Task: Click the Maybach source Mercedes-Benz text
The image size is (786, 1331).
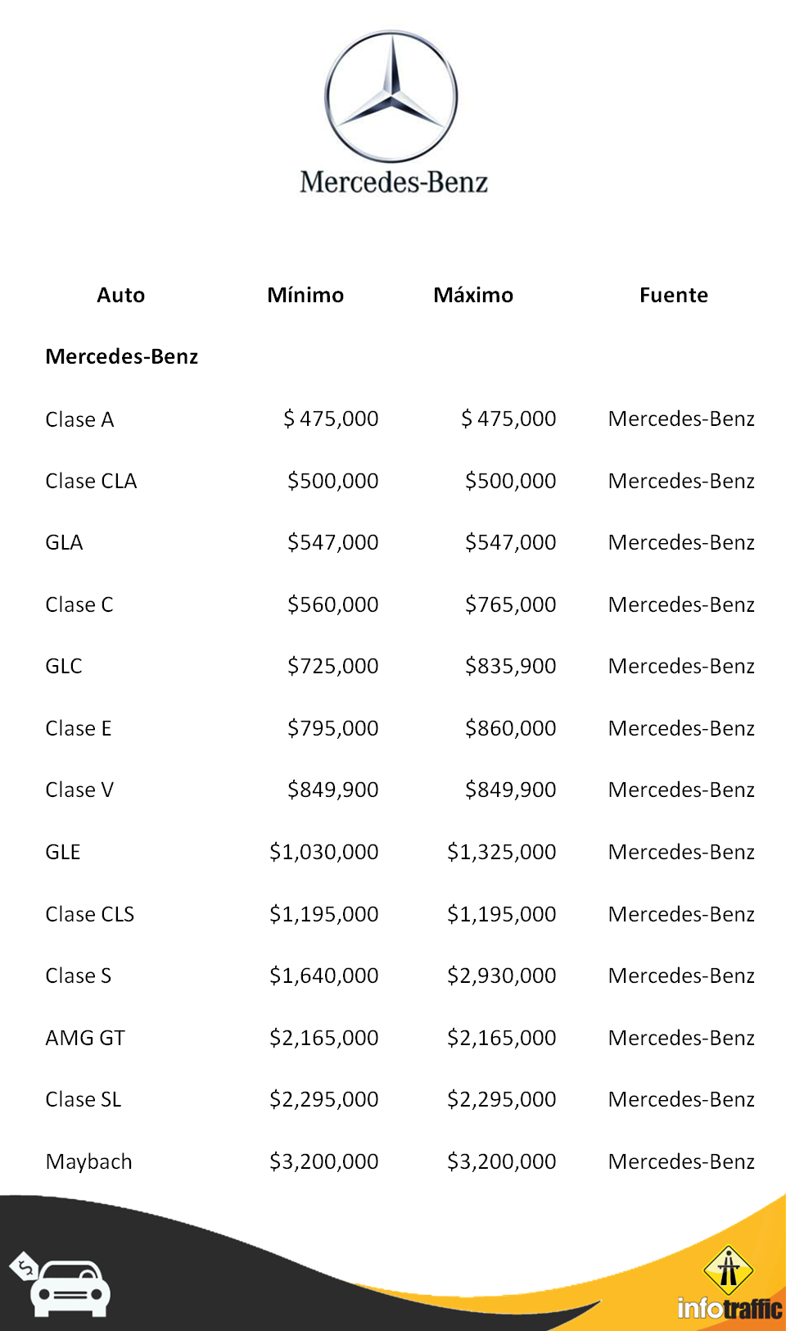Action: pos(681,1161)
